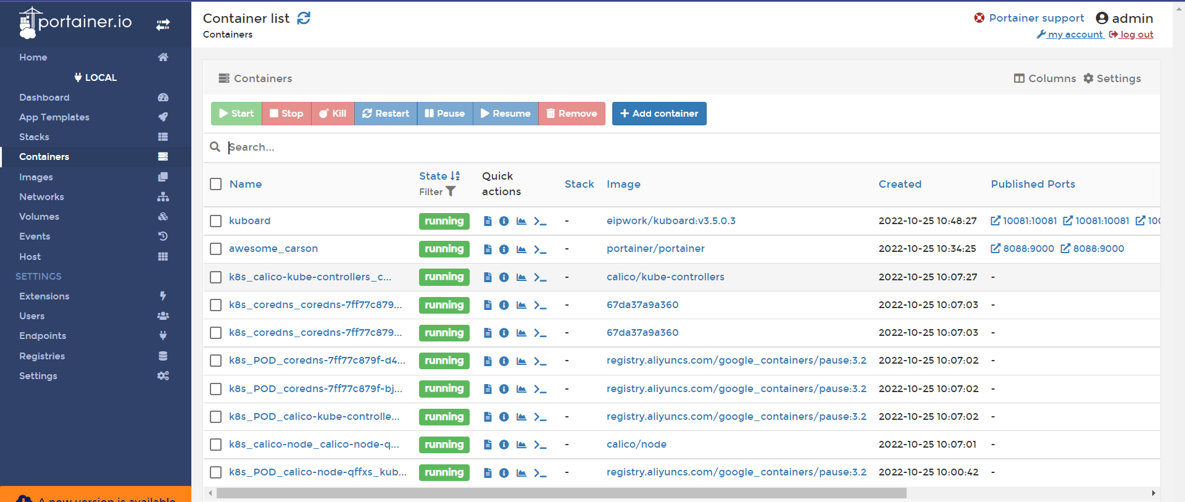
Task: Open stats for k8s_calico-node_calico-node container
Action: [x=522, y=445]
